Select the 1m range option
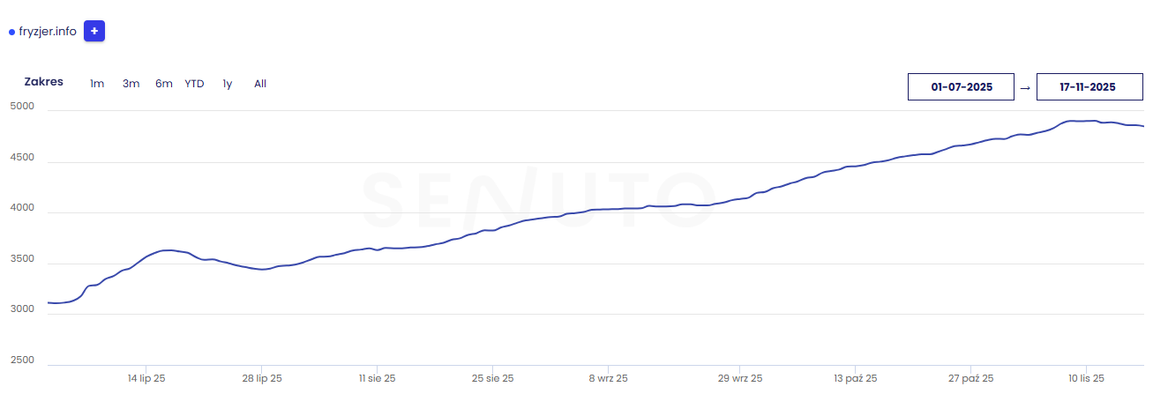The image size is (1168, 394). (x=97, y=84)
